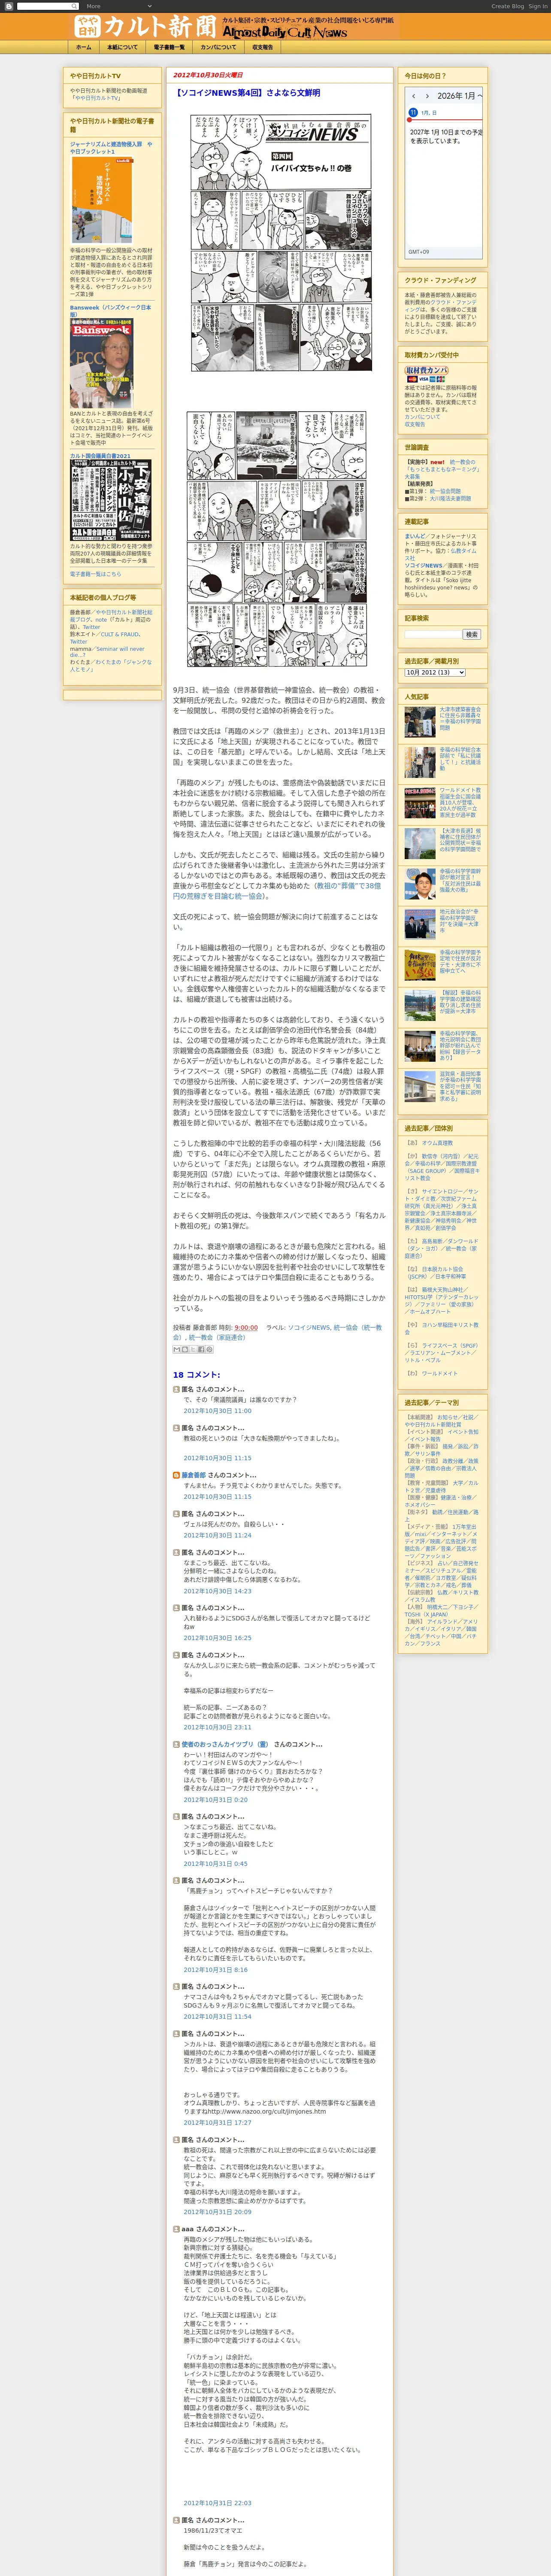Open comment timestamp 2012年10月30日 11:00

(217, 1410)
